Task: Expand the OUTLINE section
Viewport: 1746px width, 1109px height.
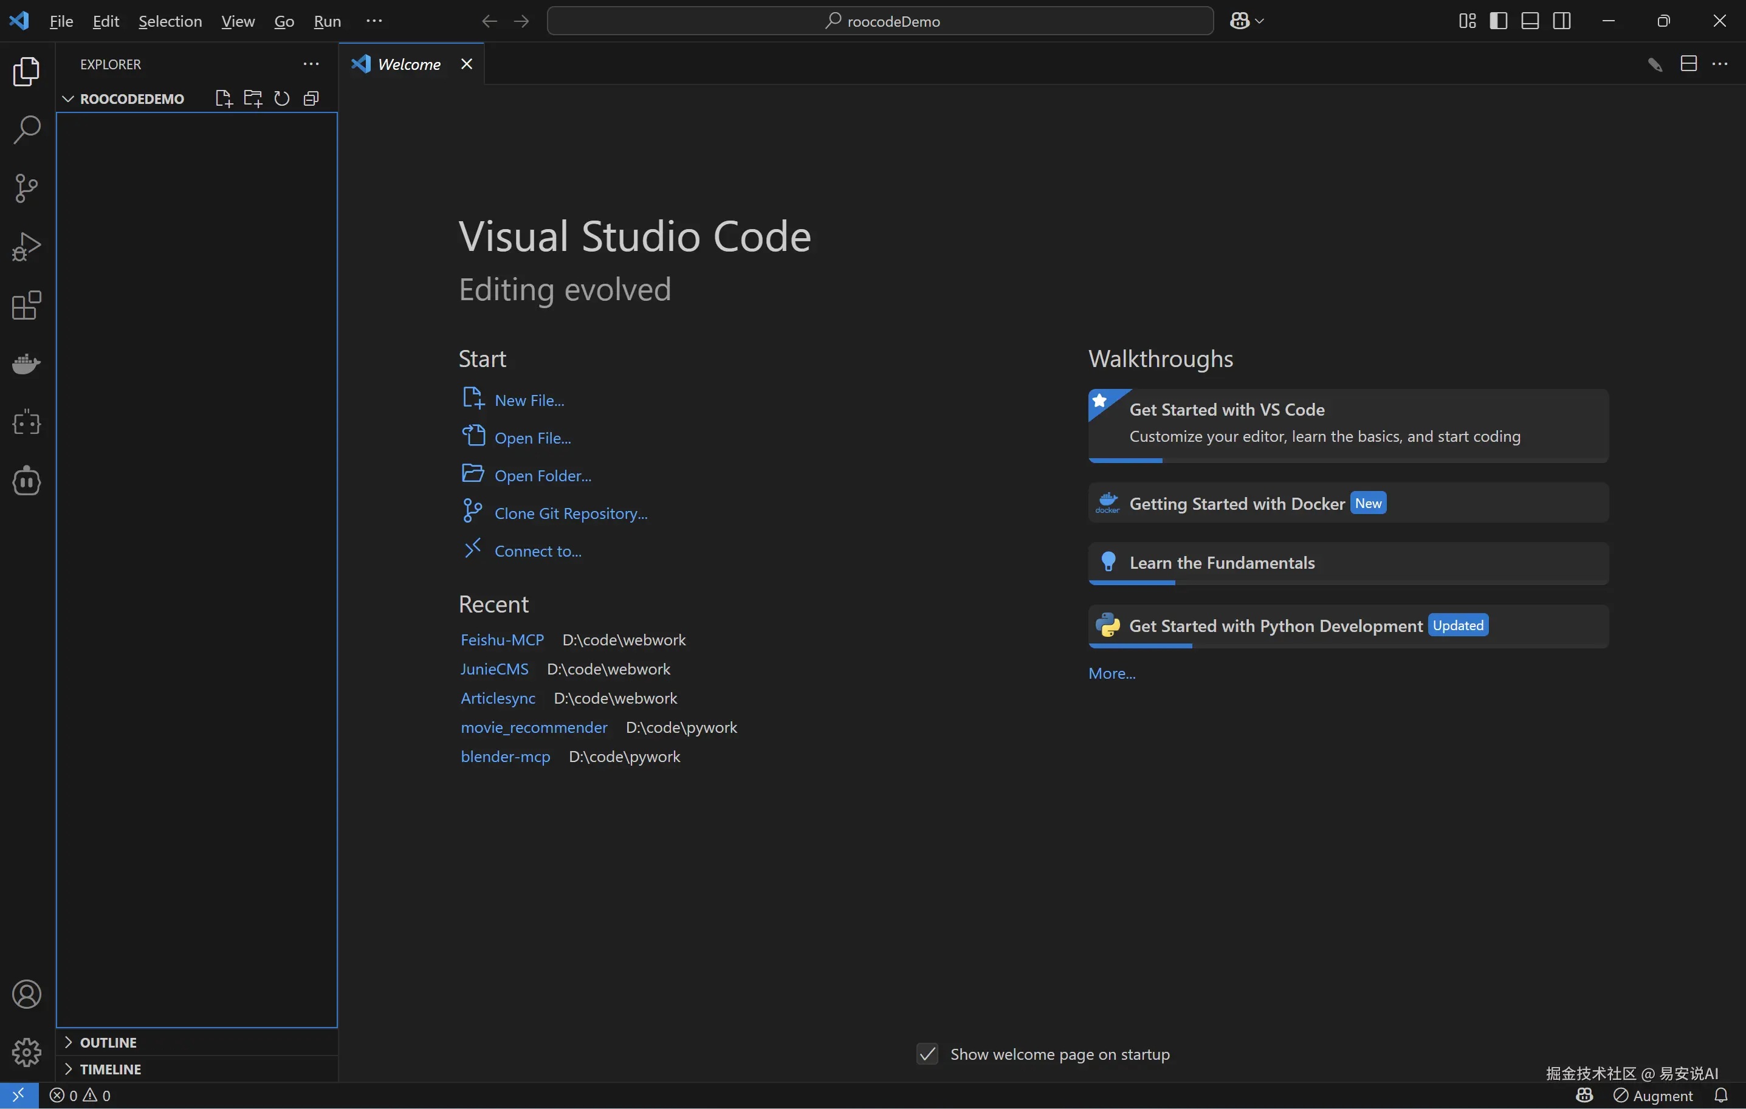Action: pos(108,1042)
